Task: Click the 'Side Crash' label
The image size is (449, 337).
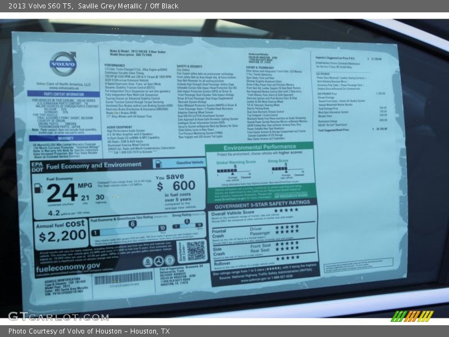Action: tap(219, 251)
